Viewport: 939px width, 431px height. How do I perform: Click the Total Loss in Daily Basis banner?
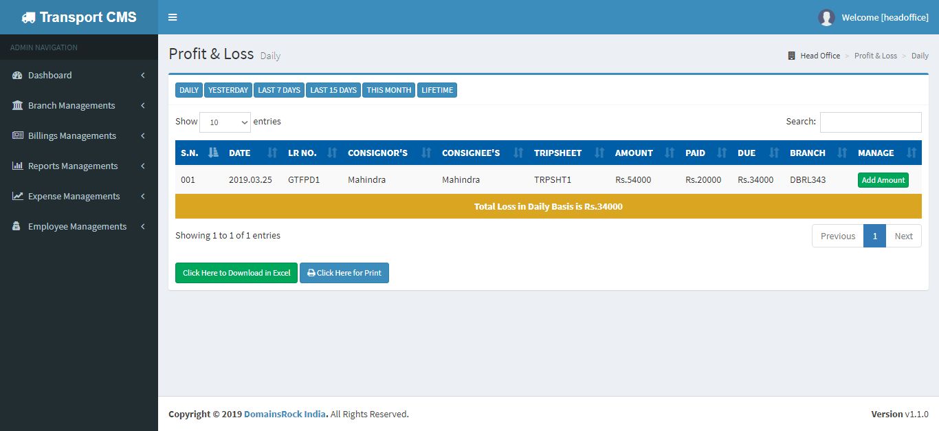pyautogui.click(x=549, y=206)
